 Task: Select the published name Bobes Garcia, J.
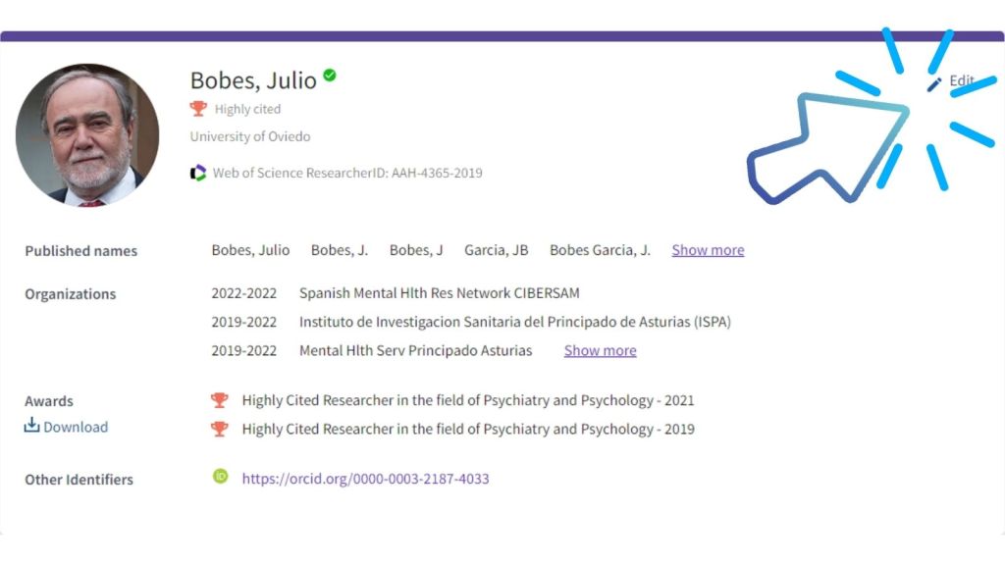(600, 250)
